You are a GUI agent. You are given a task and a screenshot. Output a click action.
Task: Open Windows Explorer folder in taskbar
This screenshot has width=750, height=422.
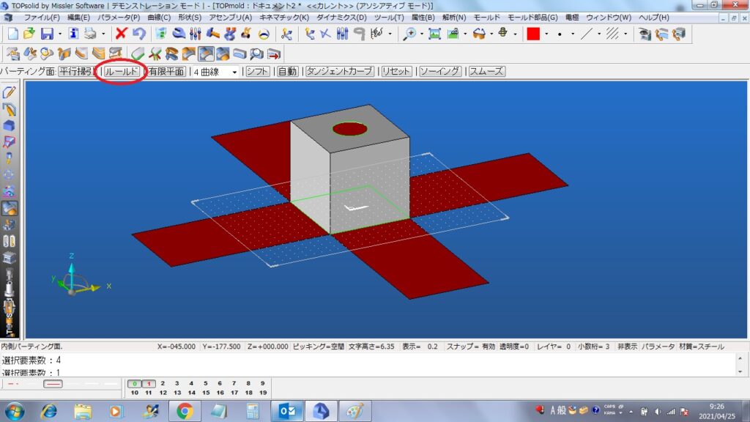83,411
